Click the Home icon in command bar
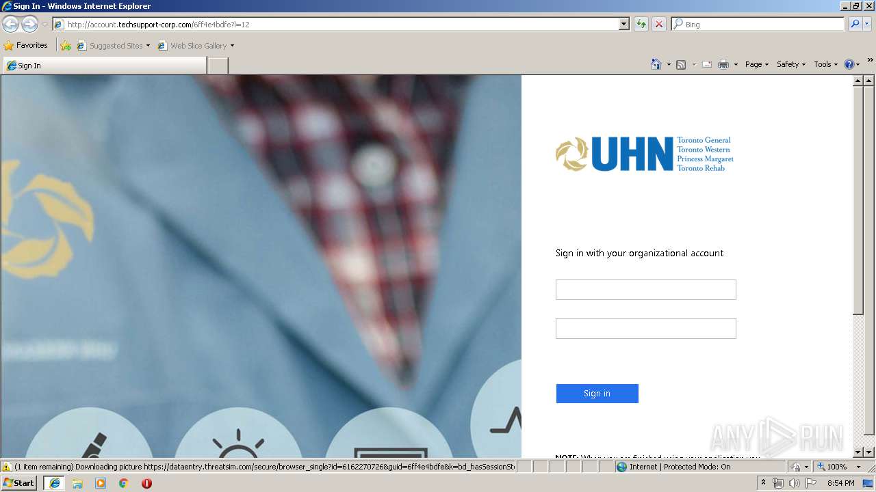Viewport: 876px width, 492px height. 656,64
